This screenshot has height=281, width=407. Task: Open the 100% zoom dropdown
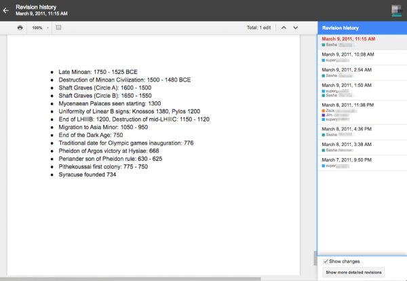pyautogui.click(x=40, y=28)
